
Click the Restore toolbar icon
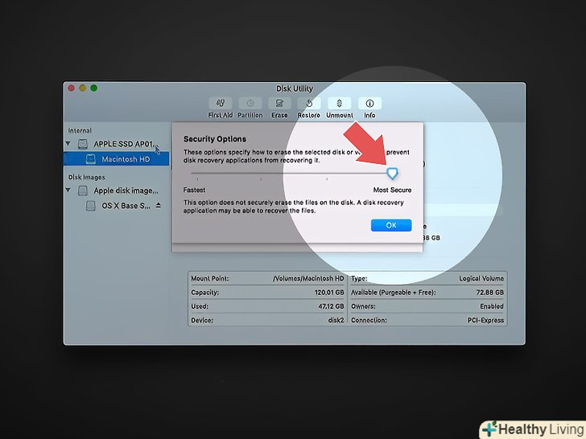pos(309,103)
